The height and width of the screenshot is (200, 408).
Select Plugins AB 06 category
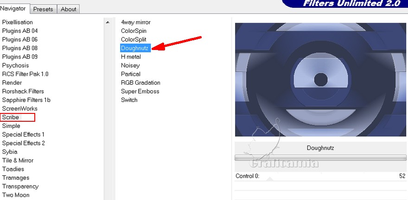20,39
